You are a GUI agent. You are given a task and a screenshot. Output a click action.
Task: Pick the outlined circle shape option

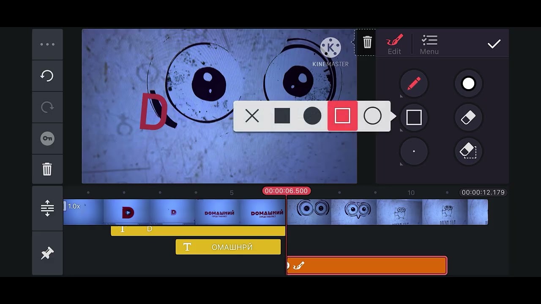[x=372, y=116]
